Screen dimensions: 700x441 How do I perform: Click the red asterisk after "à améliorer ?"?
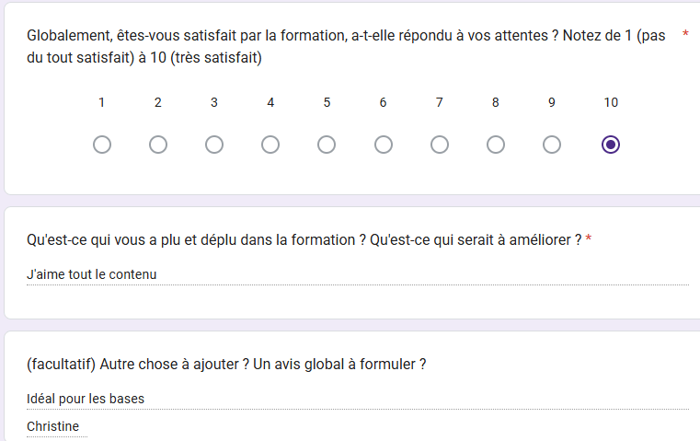(x=589, y=240)
